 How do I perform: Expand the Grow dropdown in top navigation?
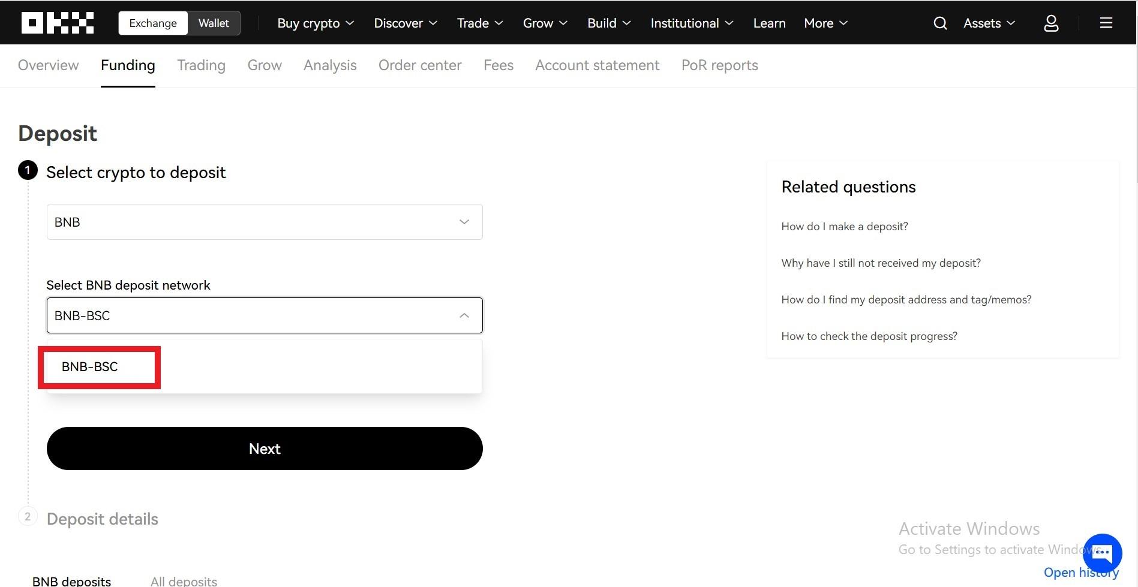[545, 23]
